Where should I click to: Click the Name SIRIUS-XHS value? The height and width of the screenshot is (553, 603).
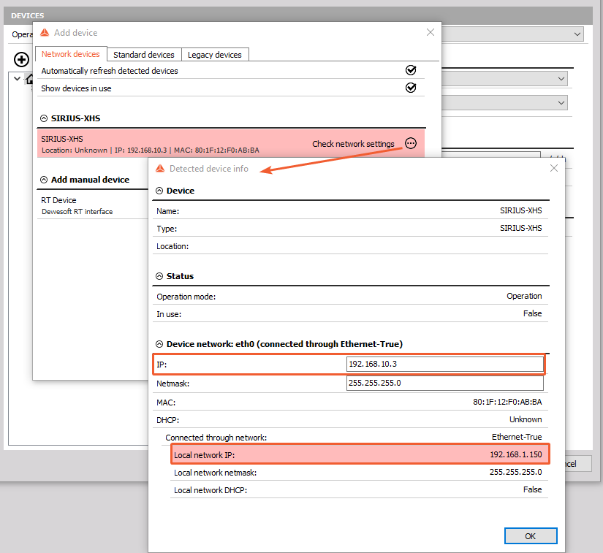(520, 210)
